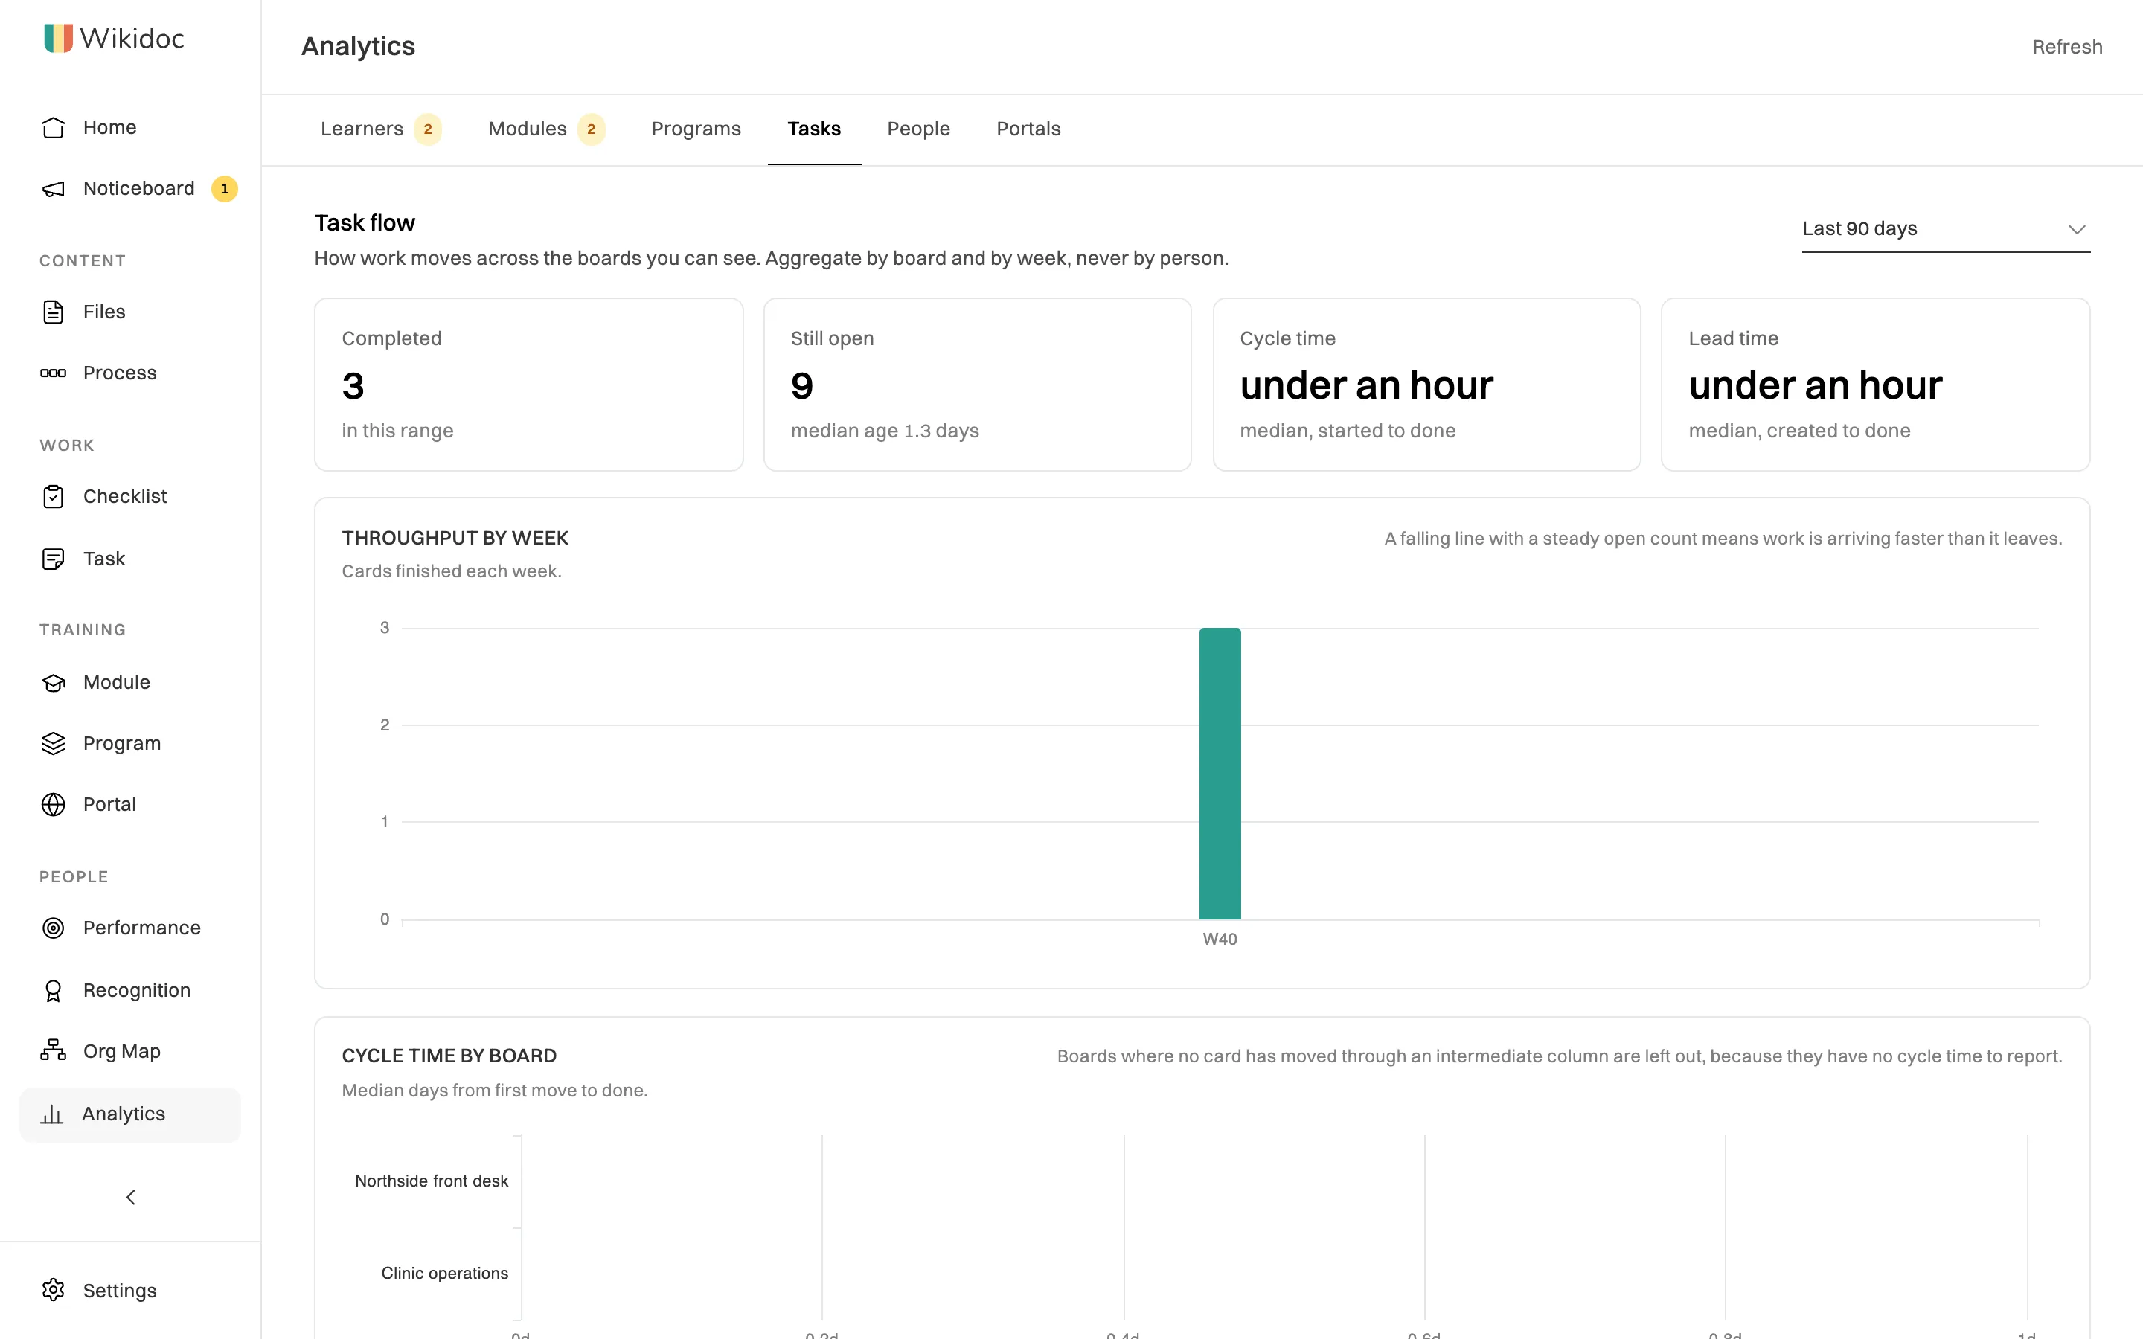The height and width of the screenshot is (1339, 2143).
Task: Click the Noticeboard megaphone icon
Action: pos(53,189)
